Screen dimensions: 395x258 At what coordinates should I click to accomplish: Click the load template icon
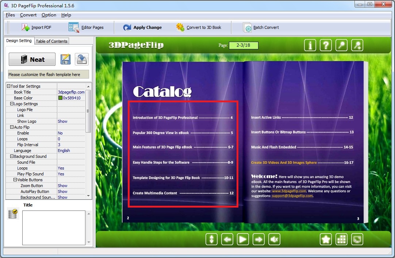click(x=82, y=59)
